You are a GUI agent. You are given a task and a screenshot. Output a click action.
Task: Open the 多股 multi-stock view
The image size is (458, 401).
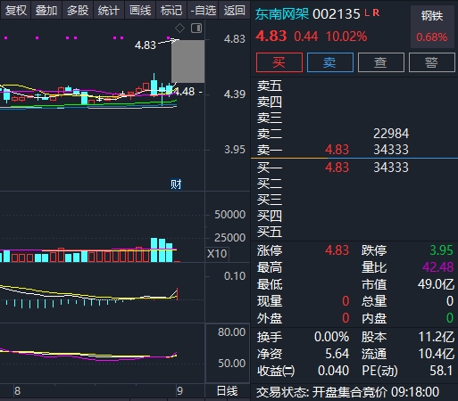(x=78, y=10)
